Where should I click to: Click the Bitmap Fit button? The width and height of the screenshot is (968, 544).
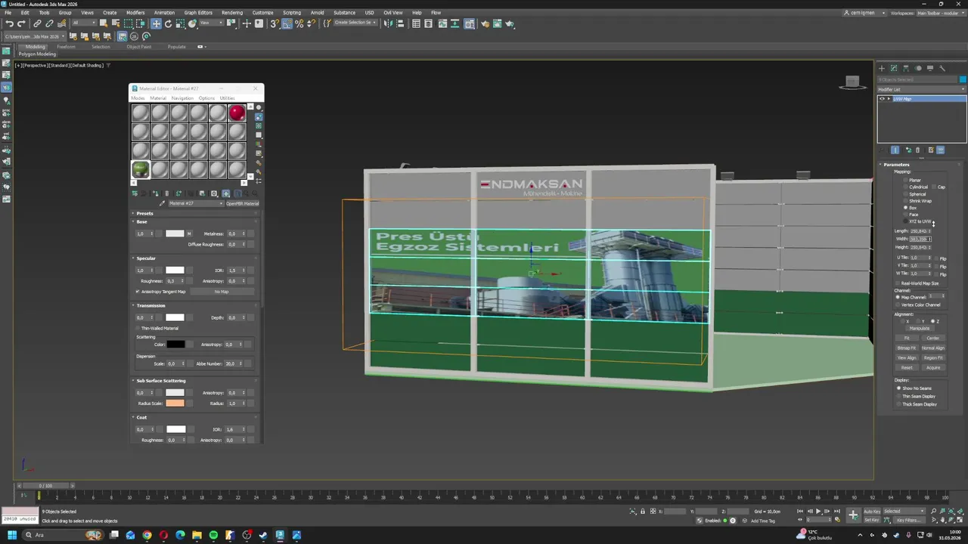pyautogui.click(x=907, y=348)
